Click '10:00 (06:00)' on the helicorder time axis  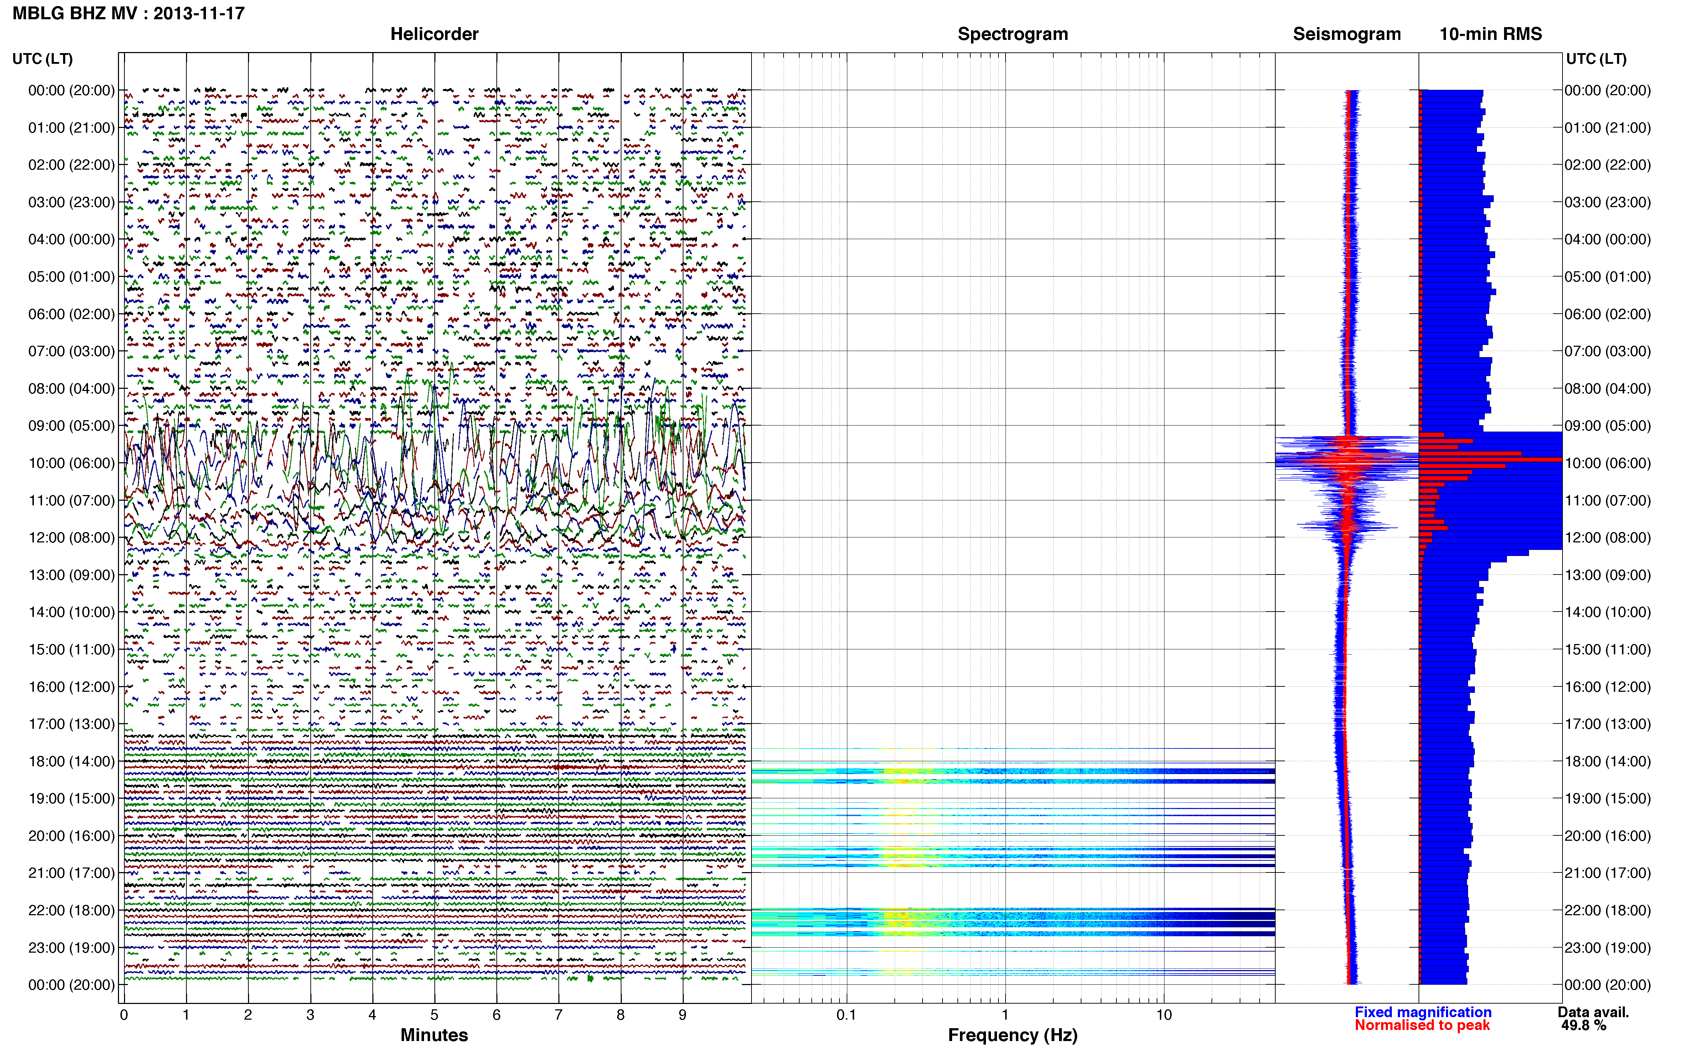tap(71, 463)
